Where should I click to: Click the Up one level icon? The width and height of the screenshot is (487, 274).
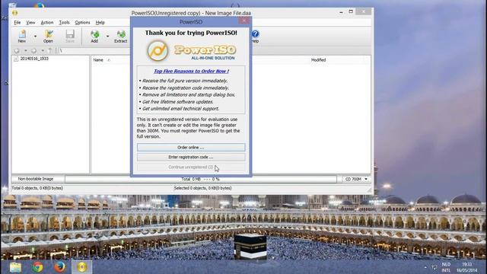coord(50,50)
